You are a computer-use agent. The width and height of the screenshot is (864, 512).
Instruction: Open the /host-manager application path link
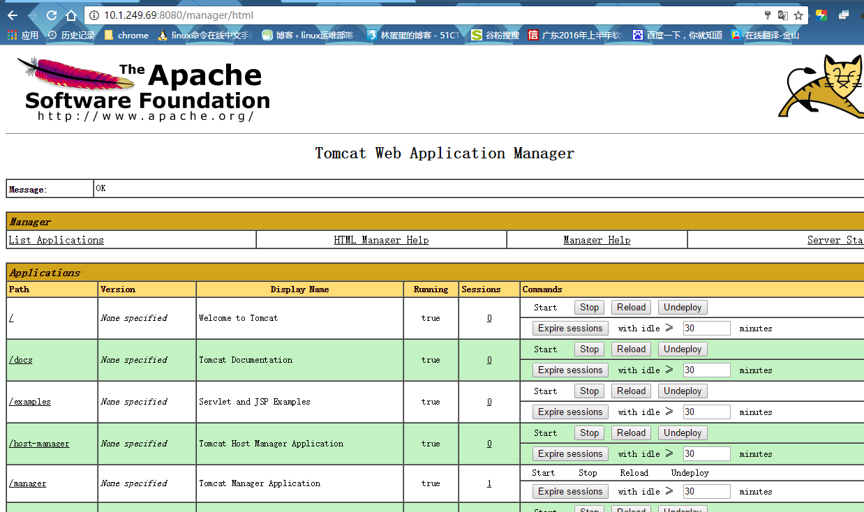[x=39, y=444]
